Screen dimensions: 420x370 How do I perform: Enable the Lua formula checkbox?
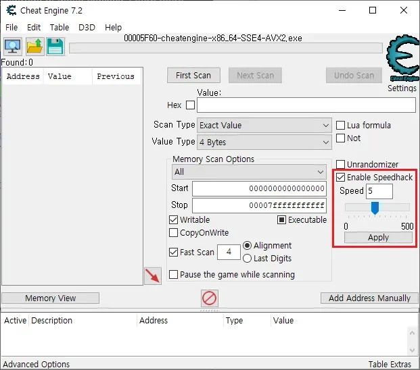coord(340,125)
